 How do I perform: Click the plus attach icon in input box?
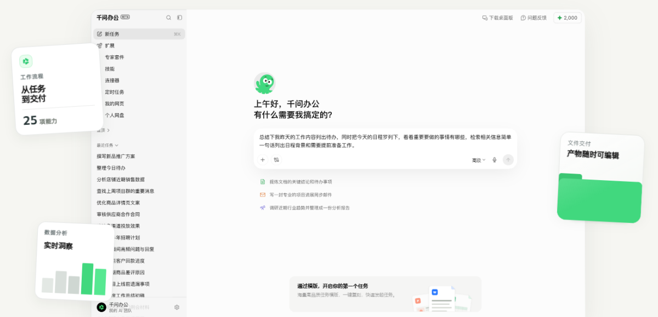(263, 160)
